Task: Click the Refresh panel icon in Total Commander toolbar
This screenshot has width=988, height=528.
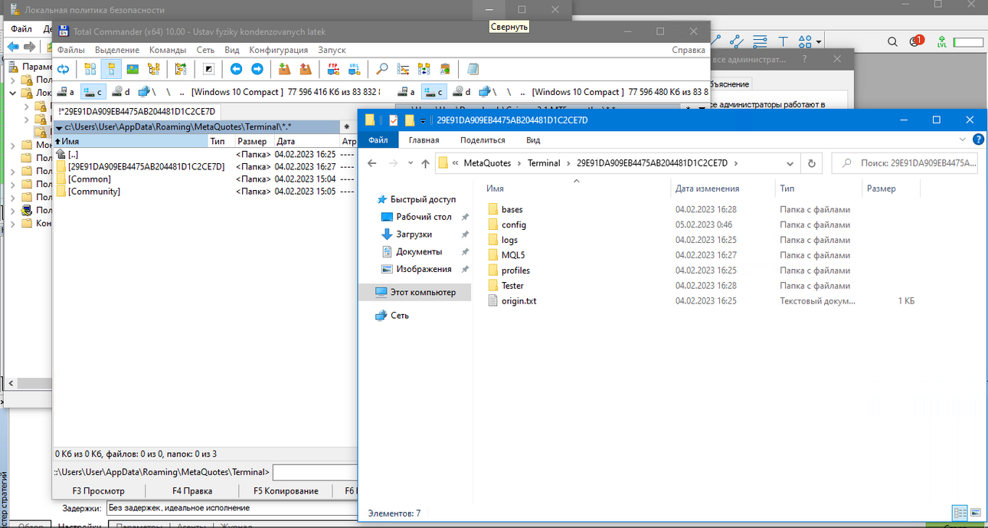Action: point(63,69)
